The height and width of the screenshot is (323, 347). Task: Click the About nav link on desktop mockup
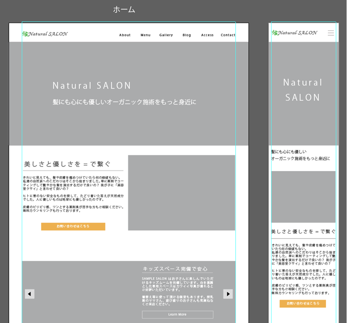point(125,35)
